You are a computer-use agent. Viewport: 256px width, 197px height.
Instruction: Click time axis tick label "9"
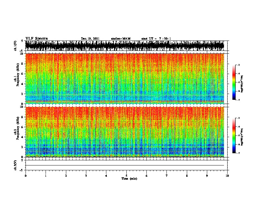pyautogui.click(x=207, y=175)
